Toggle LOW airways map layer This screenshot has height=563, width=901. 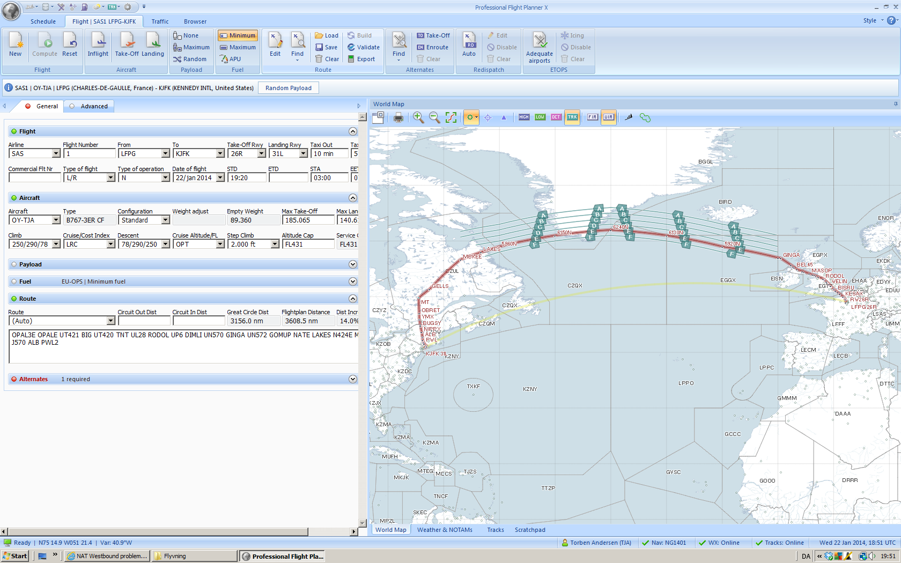tap(540, 117)
